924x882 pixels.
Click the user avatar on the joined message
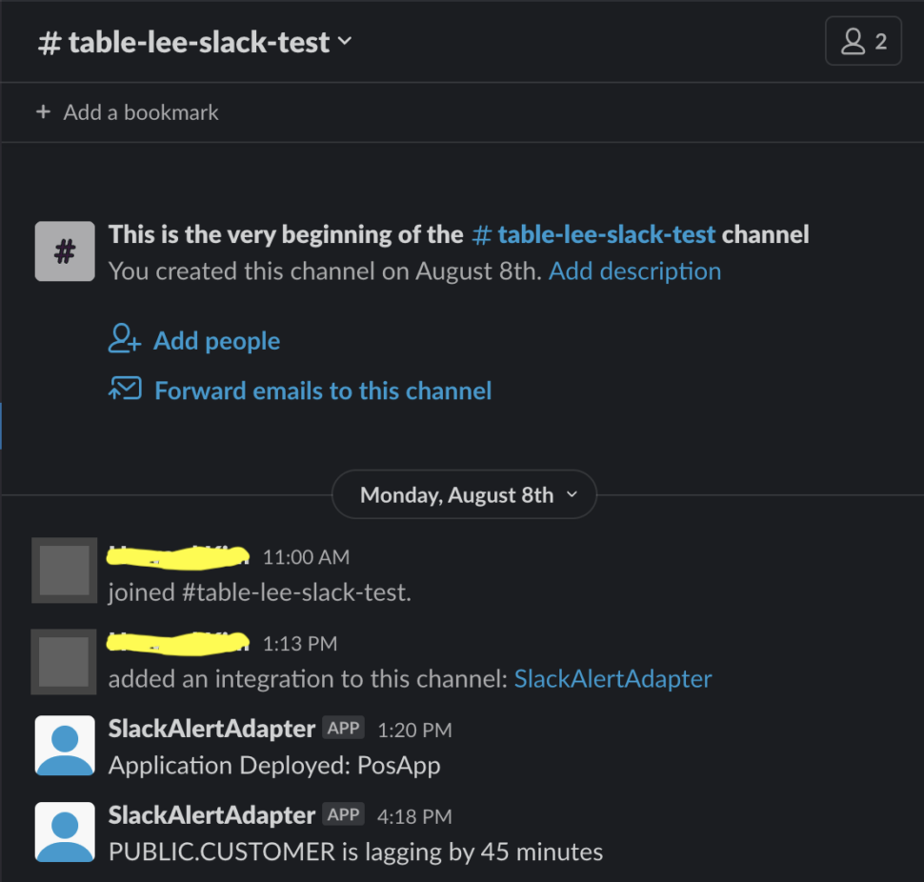[65, 571]
